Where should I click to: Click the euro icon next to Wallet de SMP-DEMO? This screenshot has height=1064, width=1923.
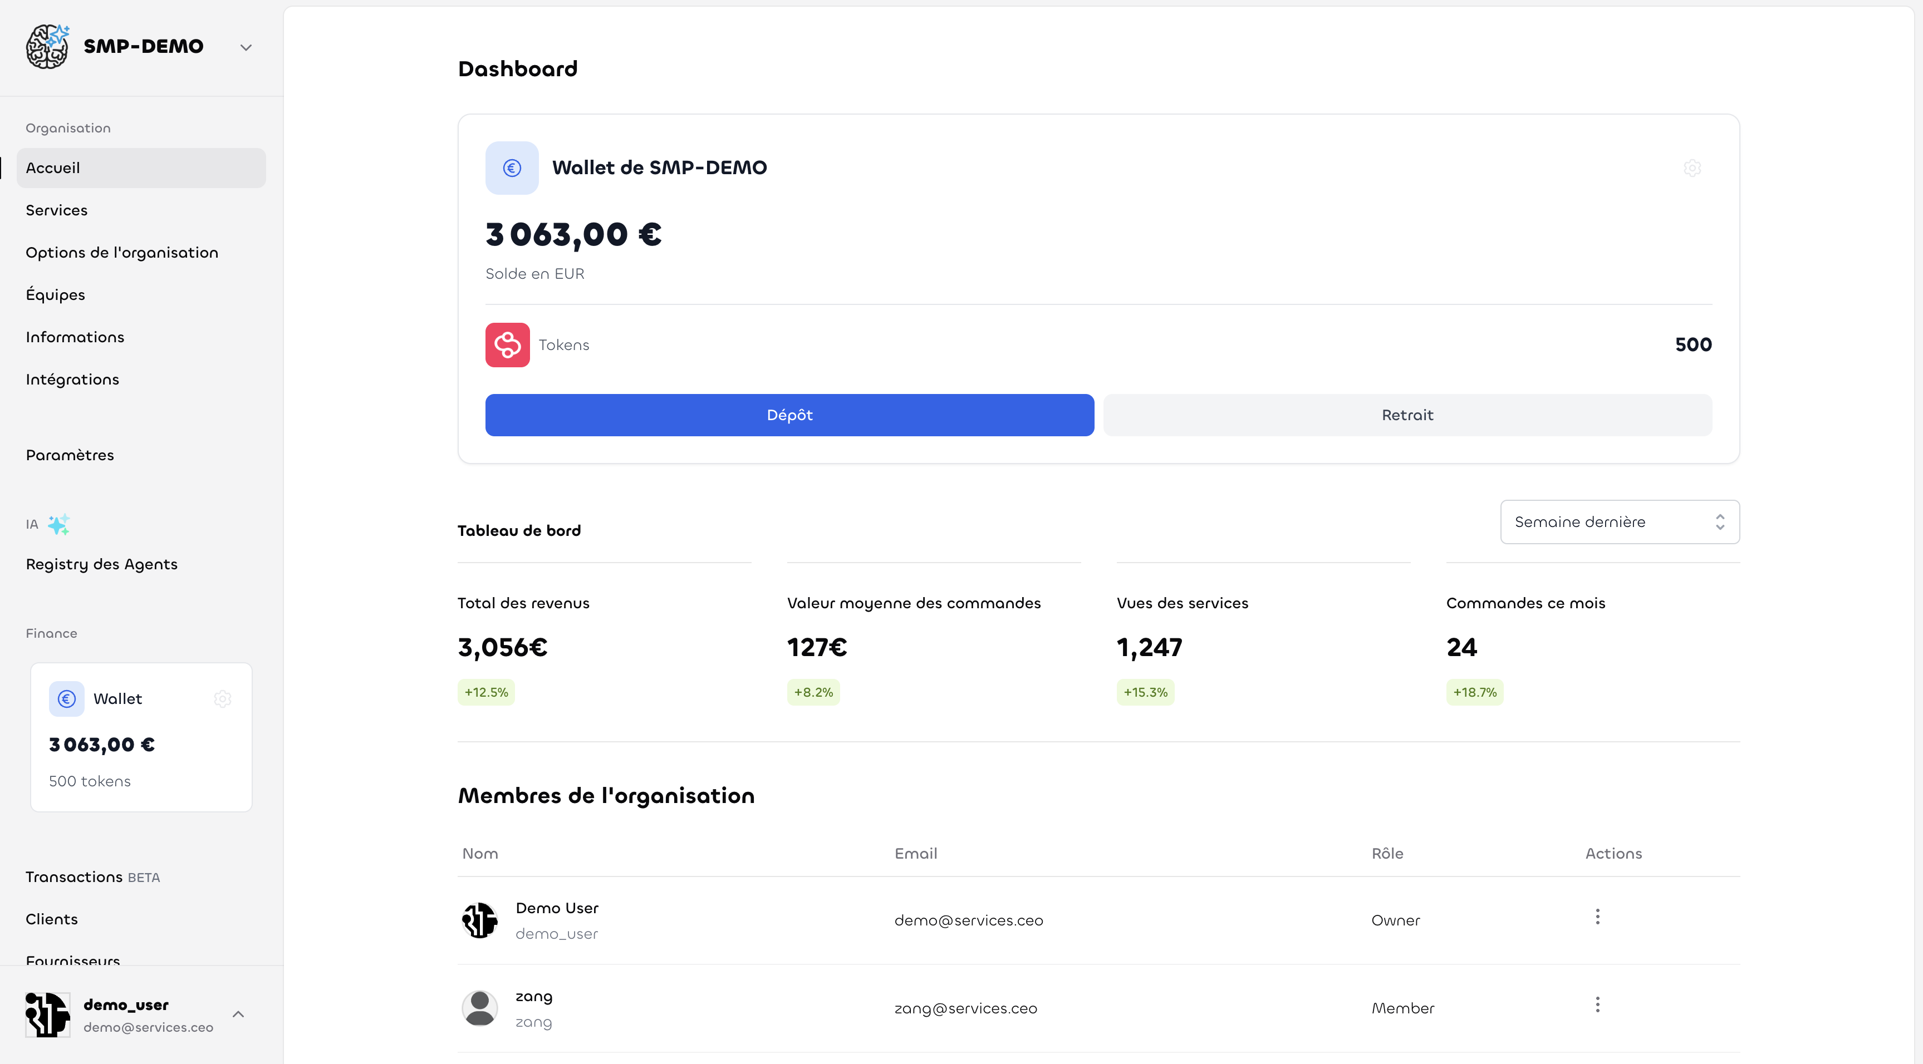coord(511,167)
